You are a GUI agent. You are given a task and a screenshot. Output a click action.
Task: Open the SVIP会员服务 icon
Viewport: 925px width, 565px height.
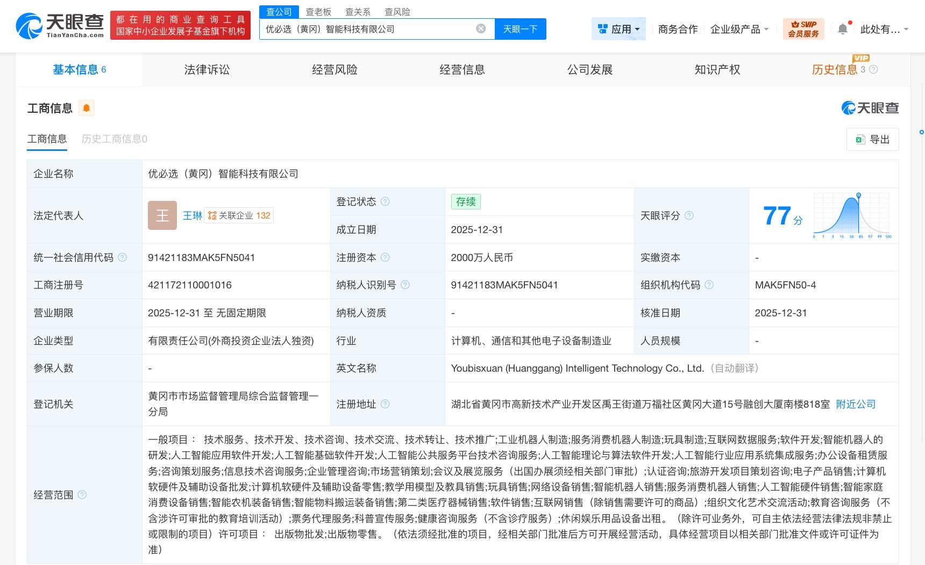click(803, 28)
